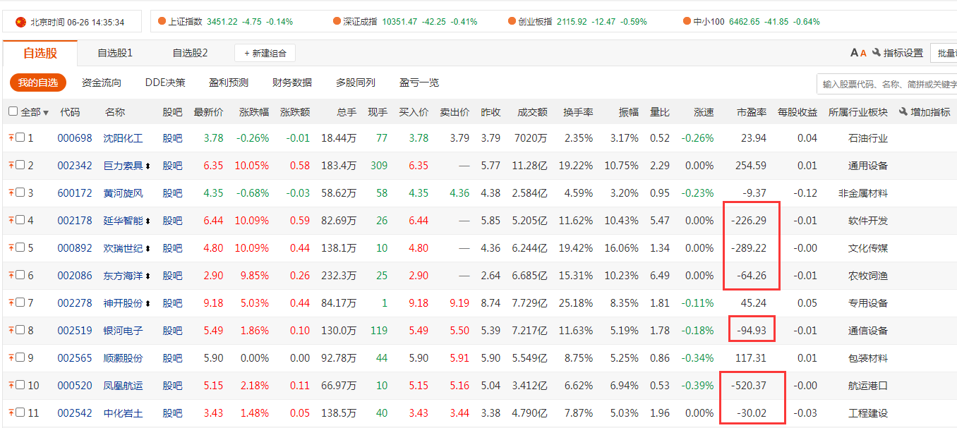Expand the 全部 dropdown arrow
Screen dimensions: 957x428
46,113
